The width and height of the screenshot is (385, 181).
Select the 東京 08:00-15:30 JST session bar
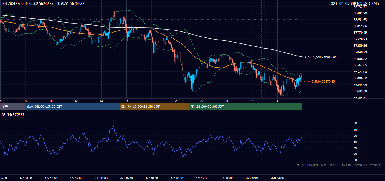coord(72,106)
